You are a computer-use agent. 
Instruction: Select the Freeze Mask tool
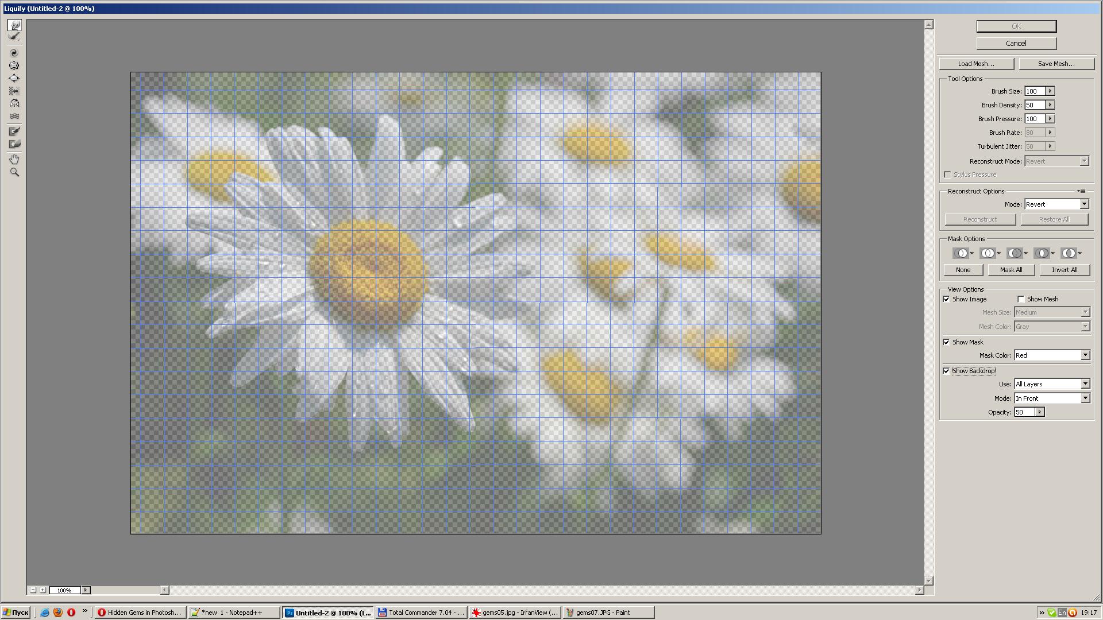[14, 131]
